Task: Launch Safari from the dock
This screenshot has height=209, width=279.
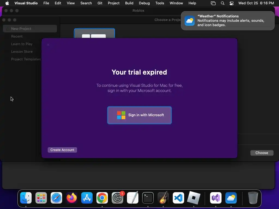Action: click(56, 198)
